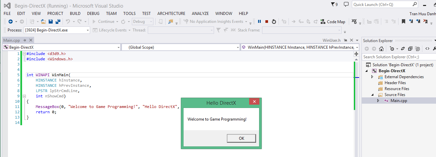The width and height of the screenshot is (436, 157).
Task: Open the PROJECT menu
Action: coord(55,14)
